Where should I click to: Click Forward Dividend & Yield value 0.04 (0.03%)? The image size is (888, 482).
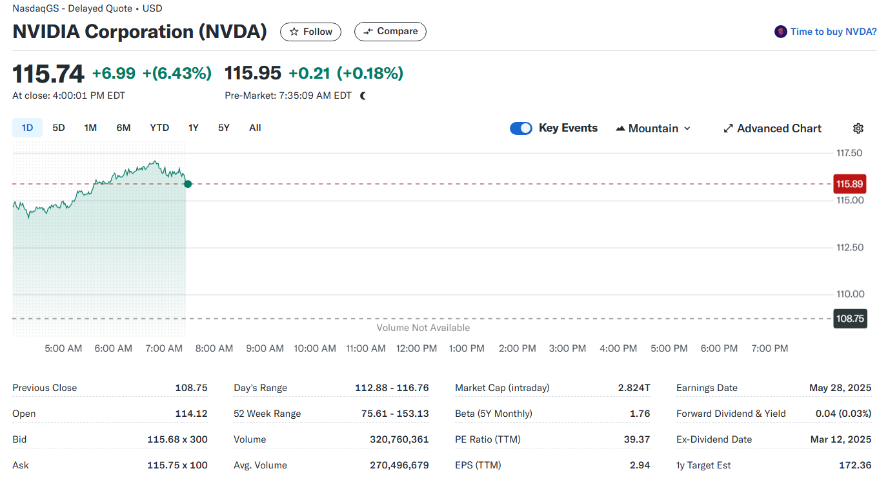pyautogui.click(x=843, y=414)
